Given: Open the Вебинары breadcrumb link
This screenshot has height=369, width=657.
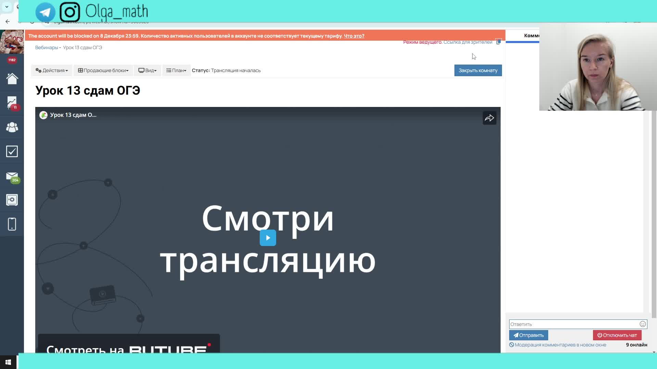Looking at the screenshot, I should tap(47, 47).
